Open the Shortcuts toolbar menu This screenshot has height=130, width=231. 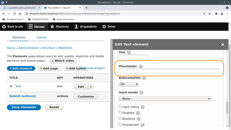(60, 27)
